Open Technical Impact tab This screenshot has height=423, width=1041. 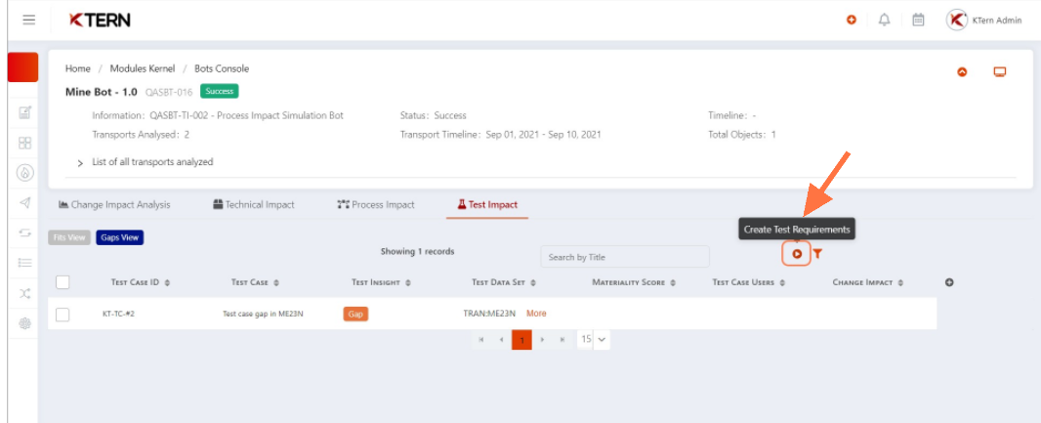(254, 204)
